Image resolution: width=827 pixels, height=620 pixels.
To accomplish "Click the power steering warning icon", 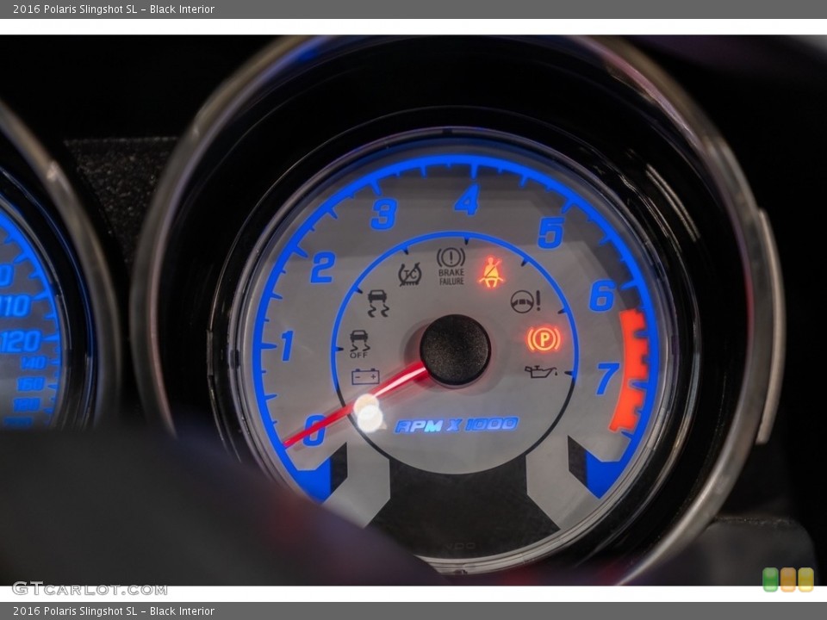I will [525, 301].
